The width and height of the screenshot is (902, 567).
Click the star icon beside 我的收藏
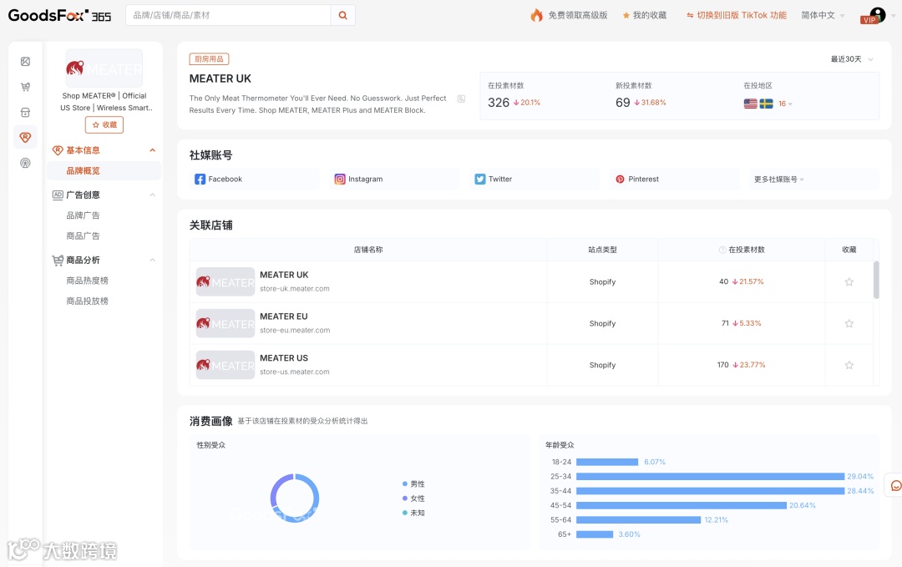point(626,16)
